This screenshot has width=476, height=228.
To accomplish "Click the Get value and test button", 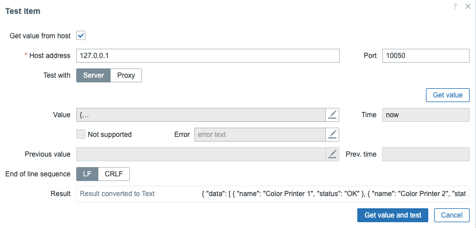I will point(393,215).
